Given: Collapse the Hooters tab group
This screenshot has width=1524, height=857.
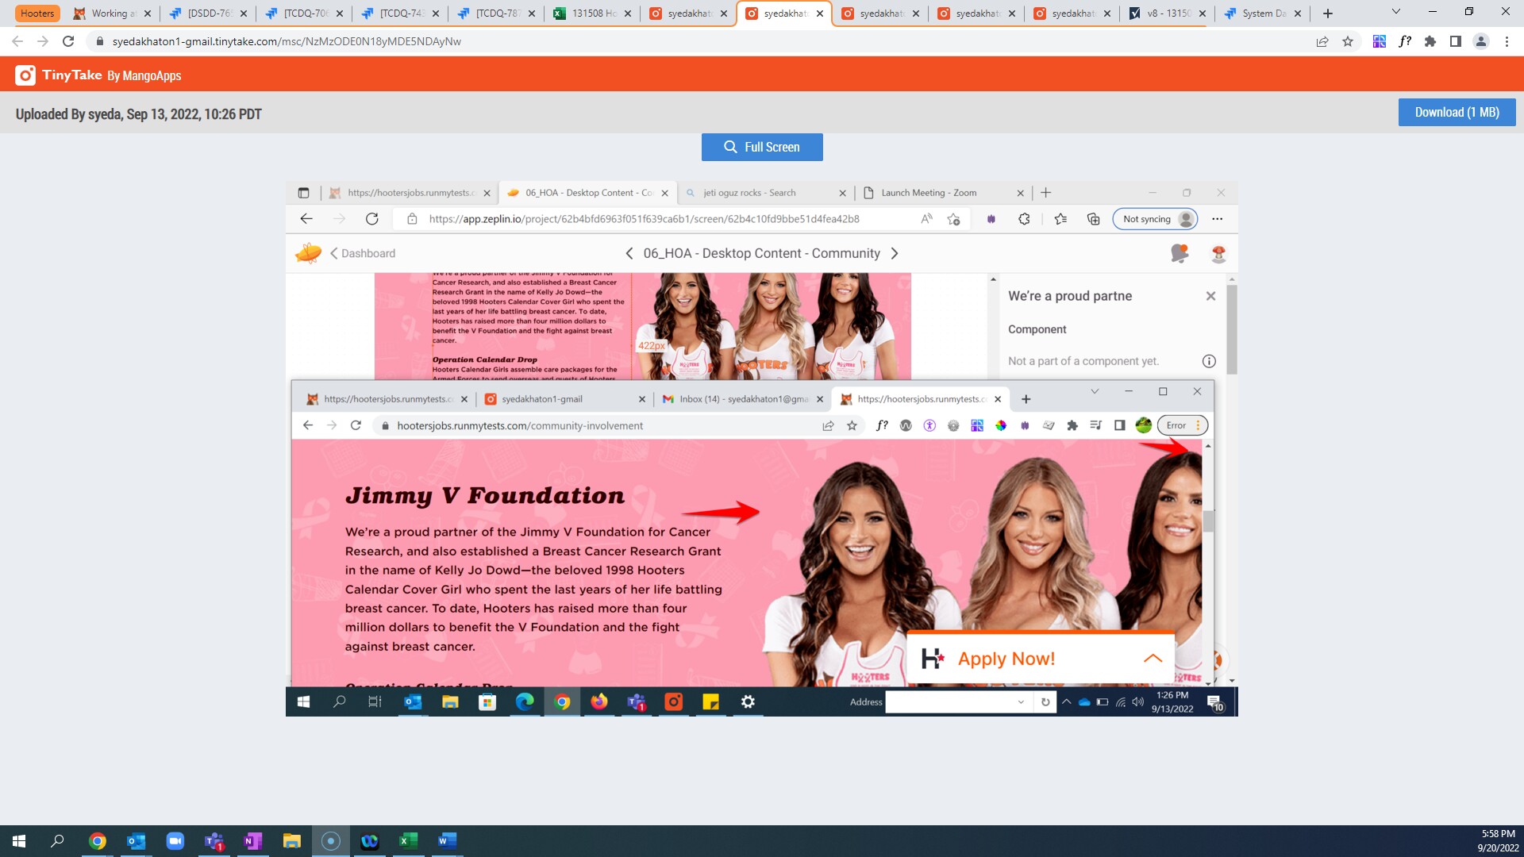Looking at the screenshot, I should [37, 13].
